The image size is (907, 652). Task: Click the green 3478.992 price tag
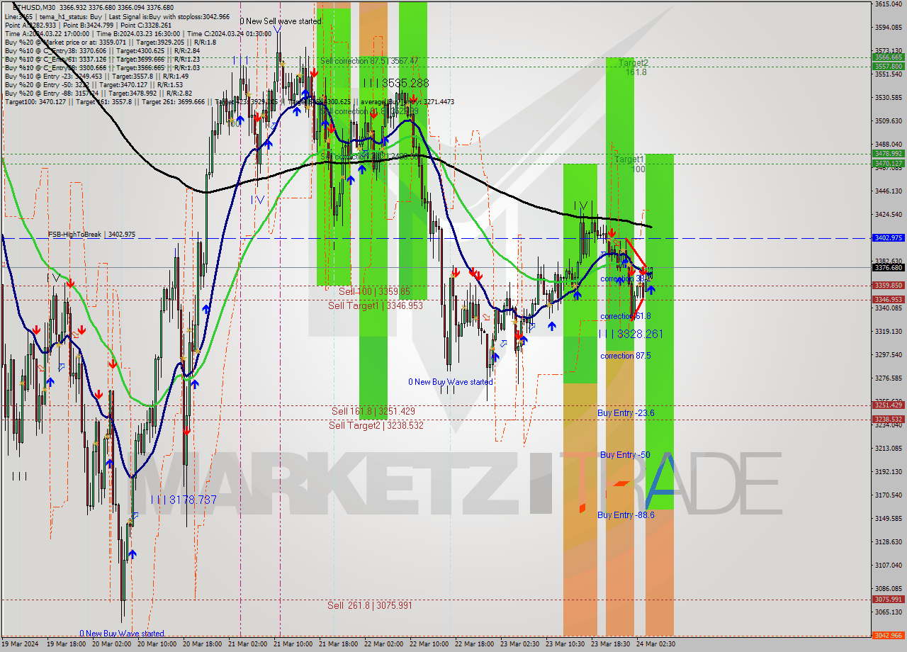(x=888, y=154)
